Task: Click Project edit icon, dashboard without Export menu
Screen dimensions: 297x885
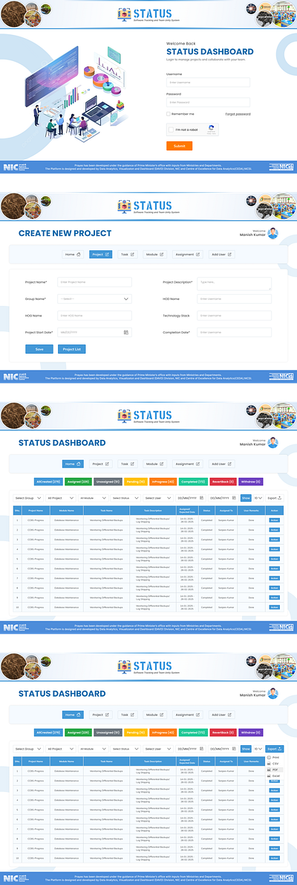Action: tap(108, 464)
